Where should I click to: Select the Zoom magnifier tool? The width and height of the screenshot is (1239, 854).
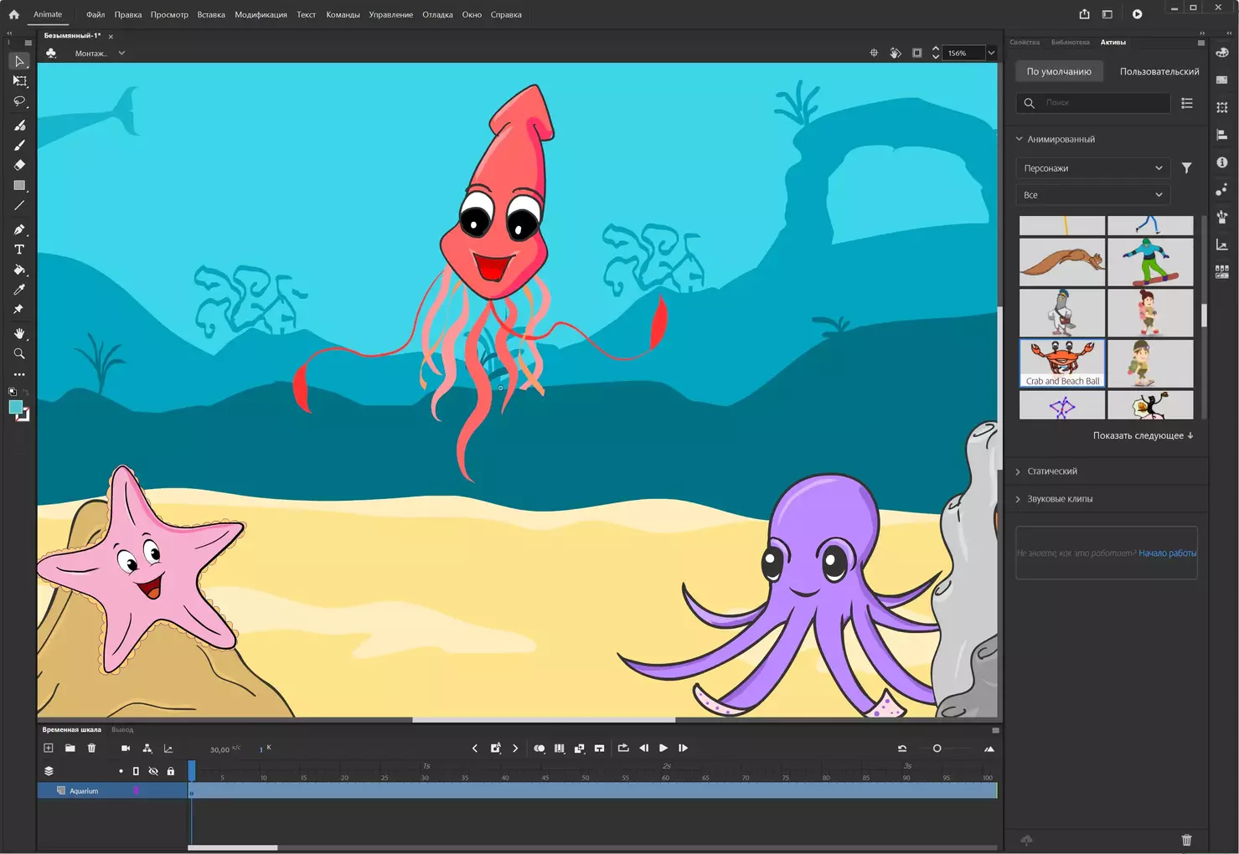pyautogui.click(x=19, y=353)
